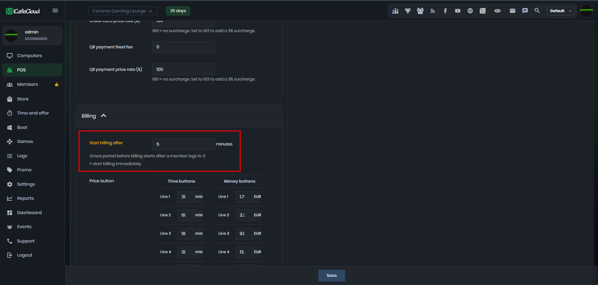598x285 pixels.
Task: Open Logs in the sidebar
Action: point(32,156)
